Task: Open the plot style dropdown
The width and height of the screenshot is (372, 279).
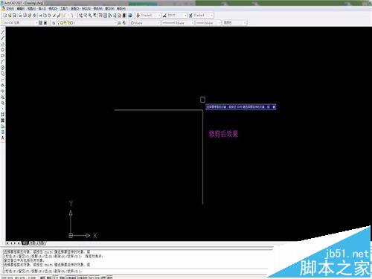Action: click(234, 23)
